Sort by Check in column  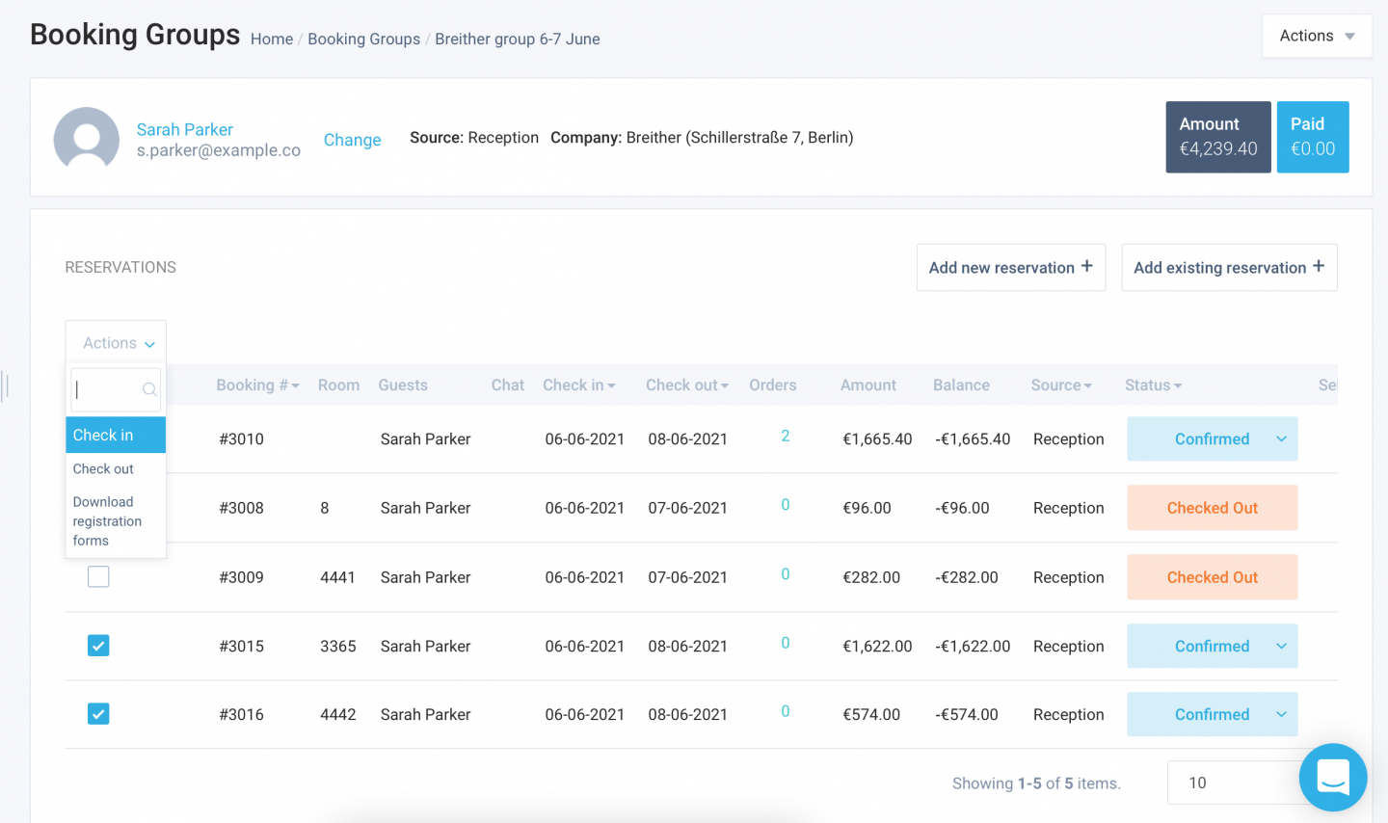579,385
